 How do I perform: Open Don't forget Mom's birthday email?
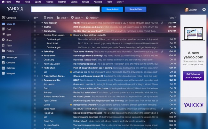(x=105, y=55)
